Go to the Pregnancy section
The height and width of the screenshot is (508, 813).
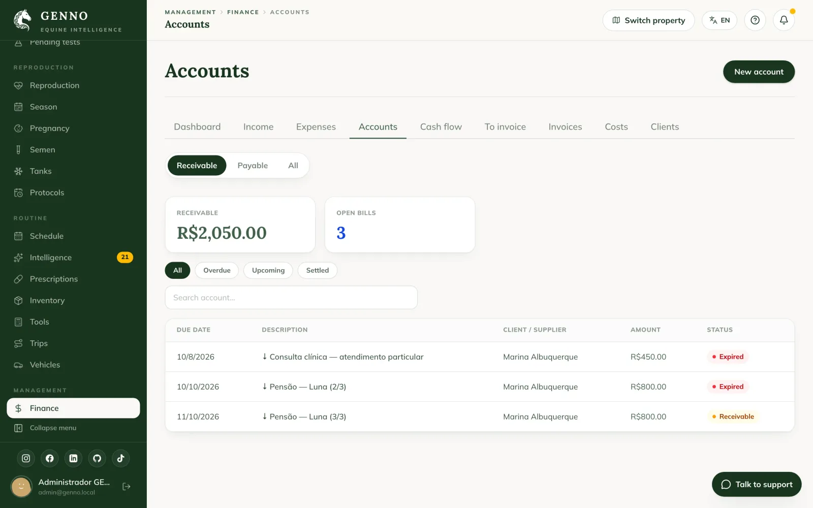pyautogui.click(x=73, y=128)
